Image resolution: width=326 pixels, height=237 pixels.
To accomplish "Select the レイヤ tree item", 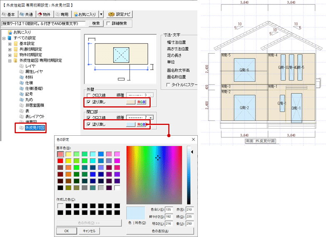I will coord(30,66).
